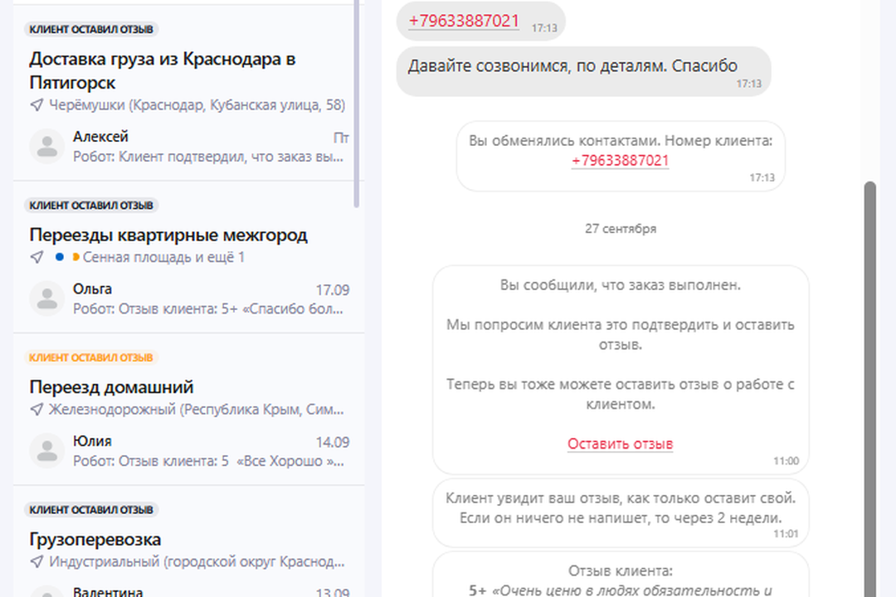Click location arrow icon next to Сенная площадь

(37, 257)
